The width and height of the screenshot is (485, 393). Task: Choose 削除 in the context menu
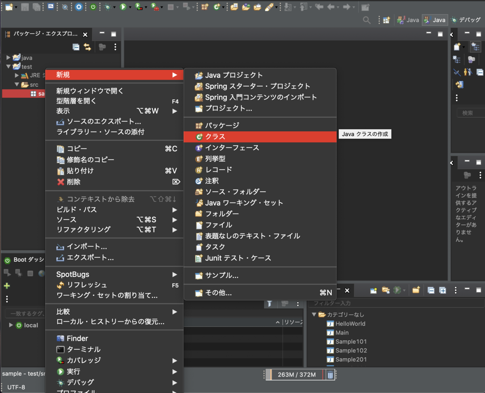tap(114, 182)
